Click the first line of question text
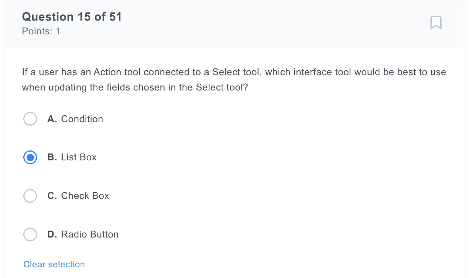The image size is (473, 278). pos(234,72)
